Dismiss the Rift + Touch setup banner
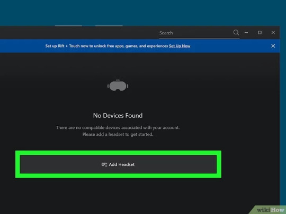 tap(273, 46)
